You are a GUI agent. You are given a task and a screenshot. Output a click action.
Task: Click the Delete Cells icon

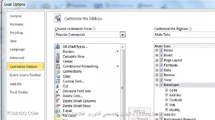tap(58, 96)
